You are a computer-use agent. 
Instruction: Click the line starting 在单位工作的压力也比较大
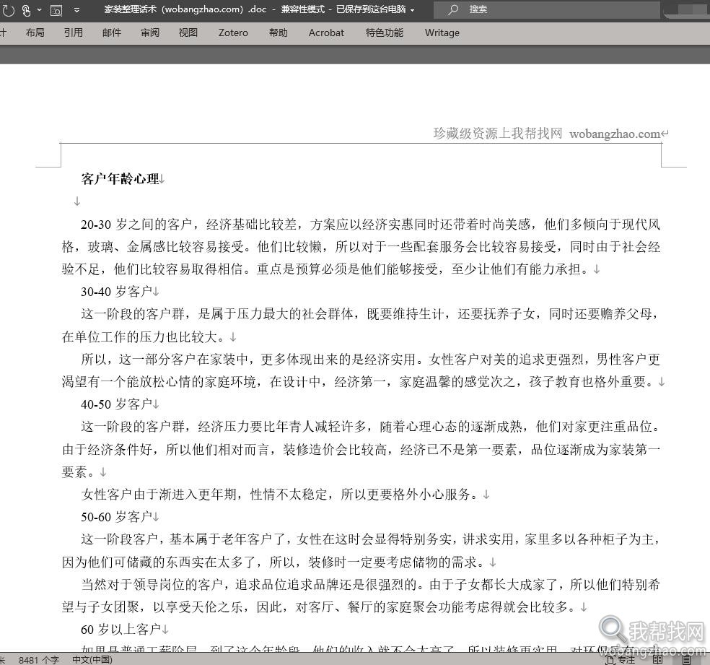143,336
